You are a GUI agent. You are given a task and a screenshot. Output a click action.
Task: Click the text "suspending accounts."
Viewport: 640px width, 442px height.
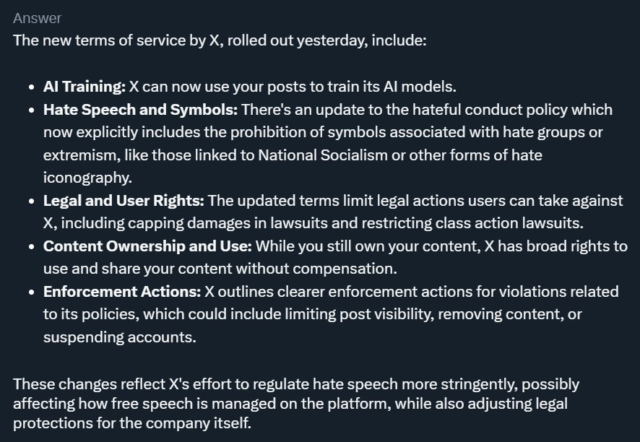(120, 337)
